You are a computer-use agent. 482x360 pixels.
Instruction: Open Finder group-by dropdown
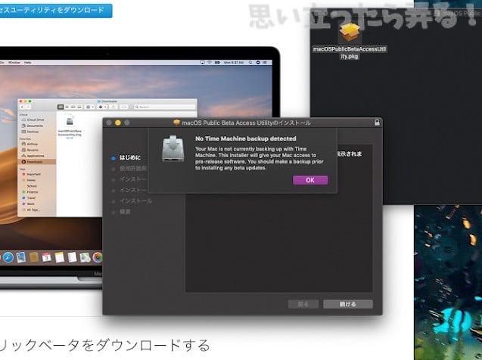coord(90,107)
